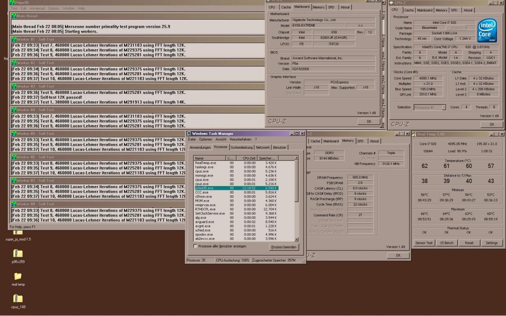
Task: Click the 'Prozess beenden' button
Action: point(284,247)
